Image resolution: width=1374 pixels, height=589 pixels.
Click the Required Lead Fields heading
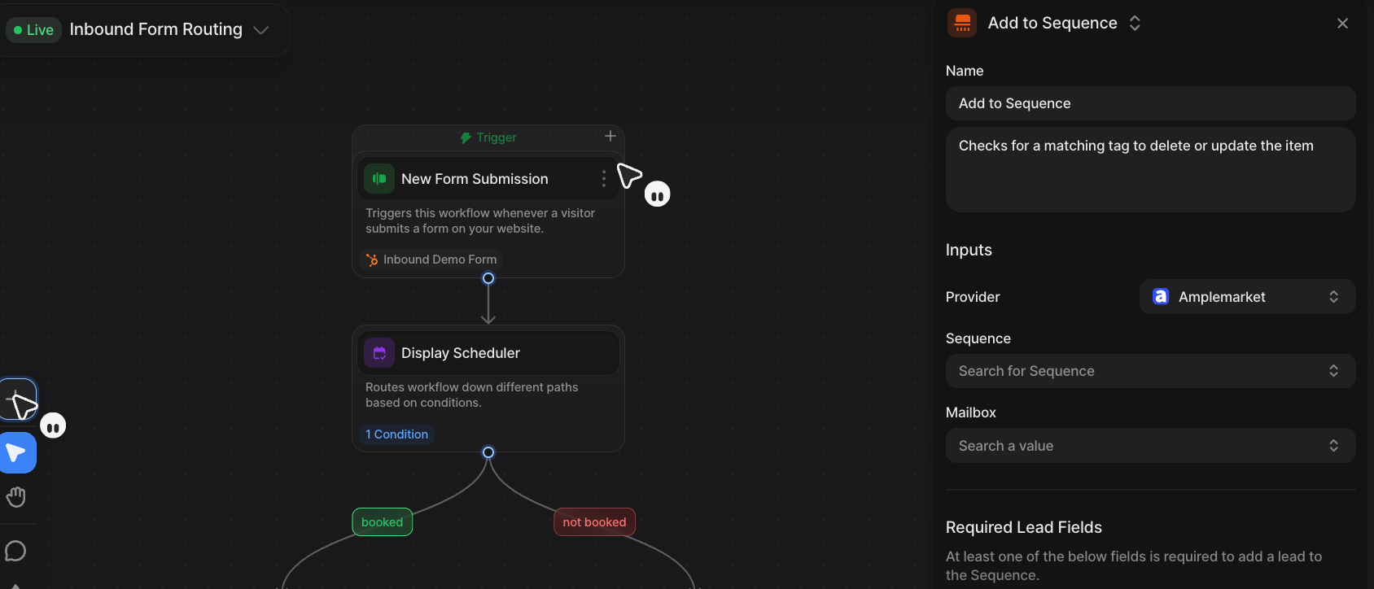(1024, 527)
